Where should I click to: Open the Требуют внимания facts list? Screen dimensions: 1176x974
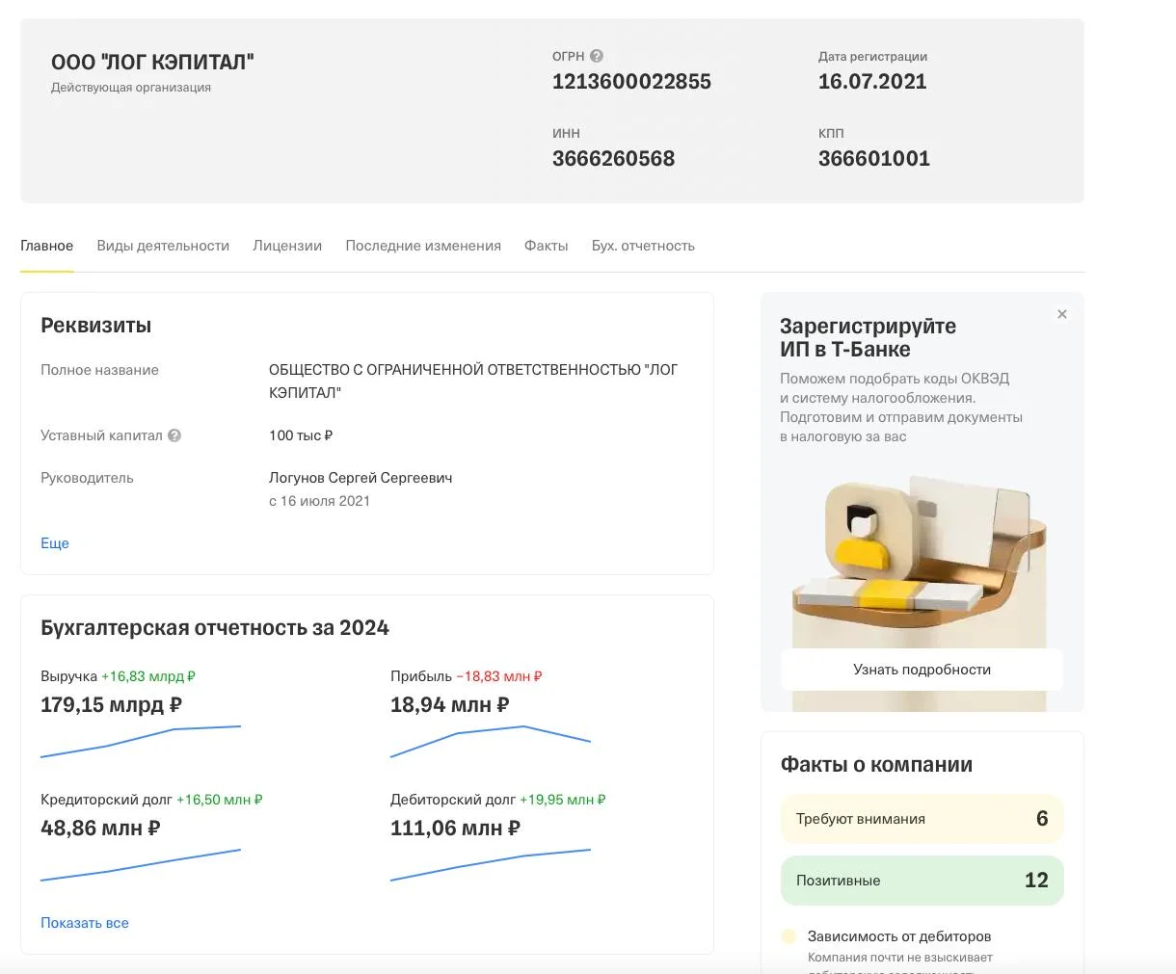click(922, 819)
